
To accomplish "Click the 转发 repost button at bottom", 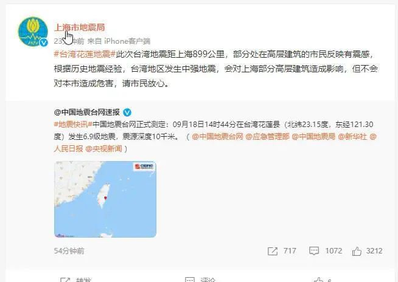I will tap(76, 280).
